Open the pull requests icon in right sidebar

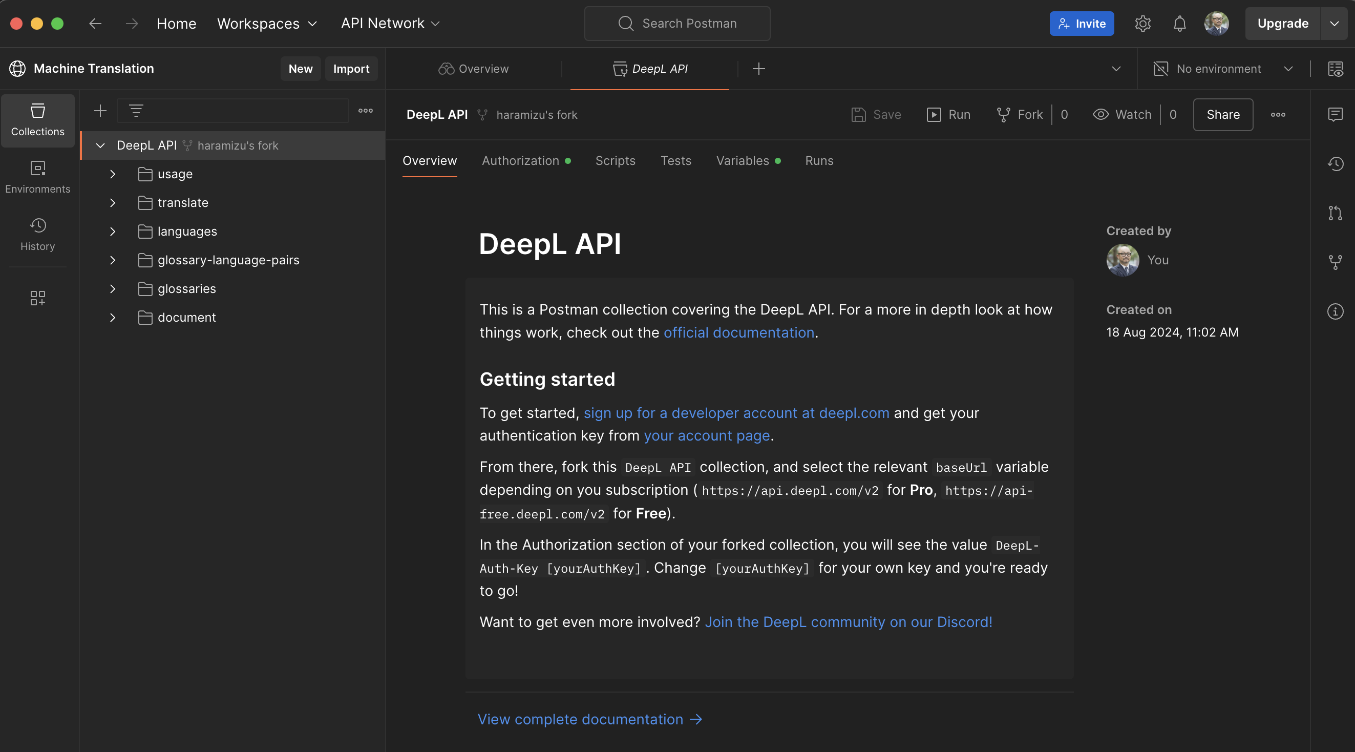tap(1335, 213)
